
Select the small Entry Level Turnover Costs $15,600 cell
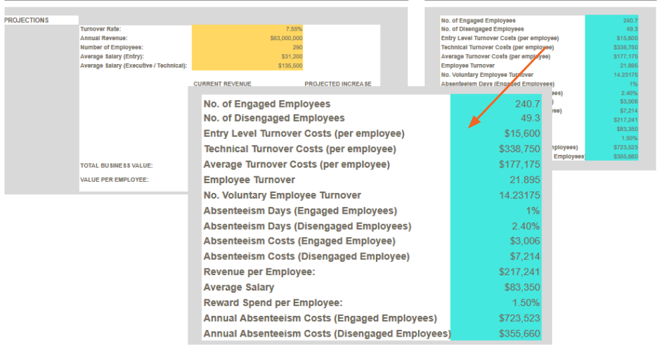click(612, 38)
